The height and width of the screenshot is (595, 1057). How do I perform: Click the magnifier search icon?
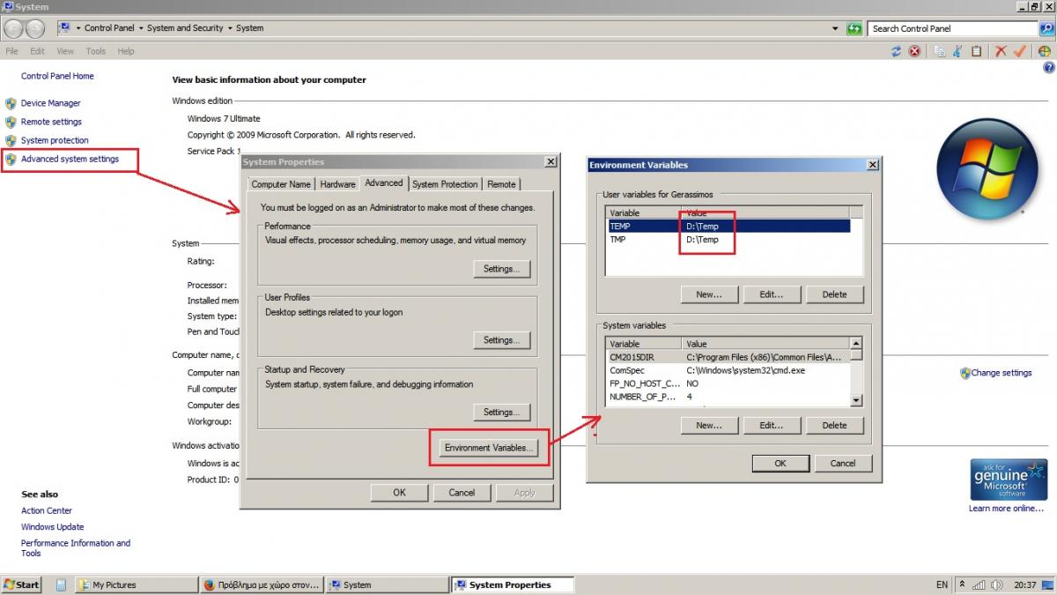click(1046, 28)
